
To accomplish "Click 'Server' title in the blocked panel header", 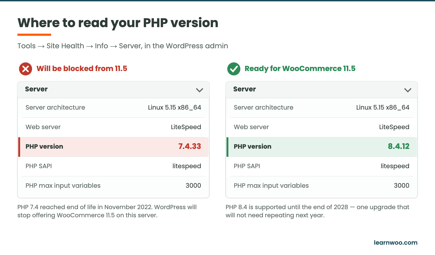I will click(x=36, y=89).
